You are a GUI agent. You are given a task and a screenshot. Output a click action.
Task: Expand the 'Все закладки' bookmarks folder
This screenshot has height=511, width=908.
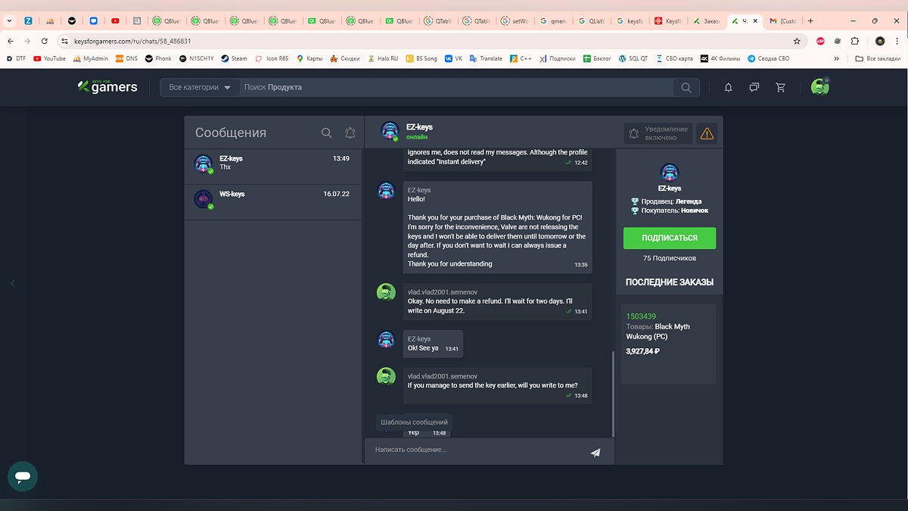pyautogui.click(x=876, y=58)
